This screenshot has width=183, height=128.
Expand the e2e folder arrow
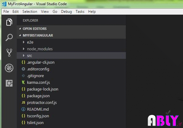(24, 42)
